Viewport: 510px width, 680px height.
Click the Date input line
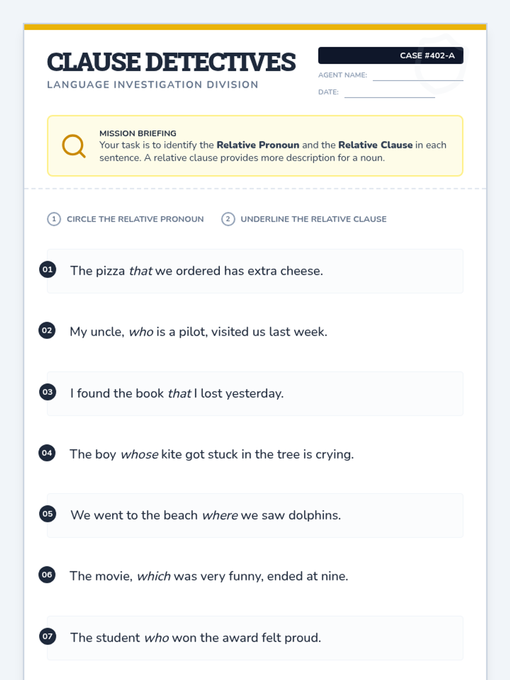click(x=389, y=93)
